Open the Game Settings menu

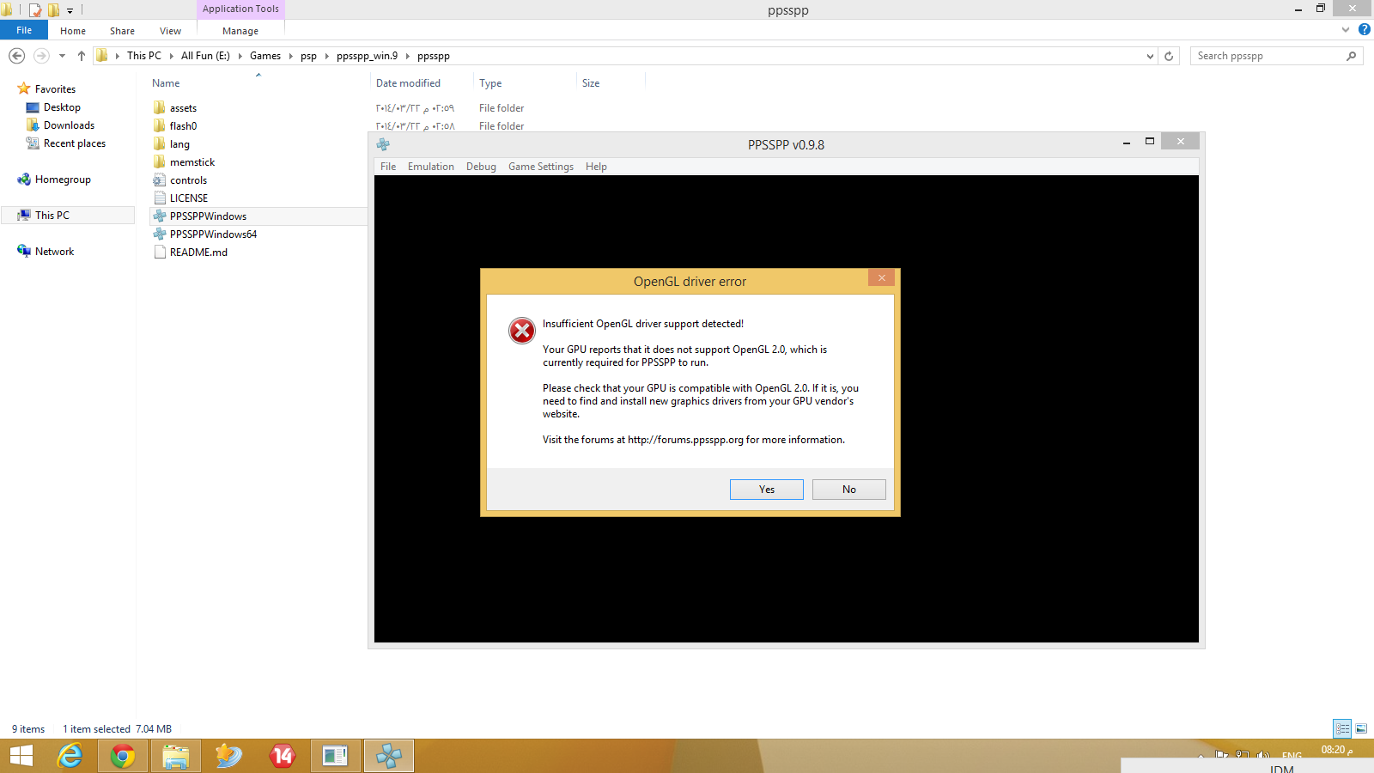point(540,167)
